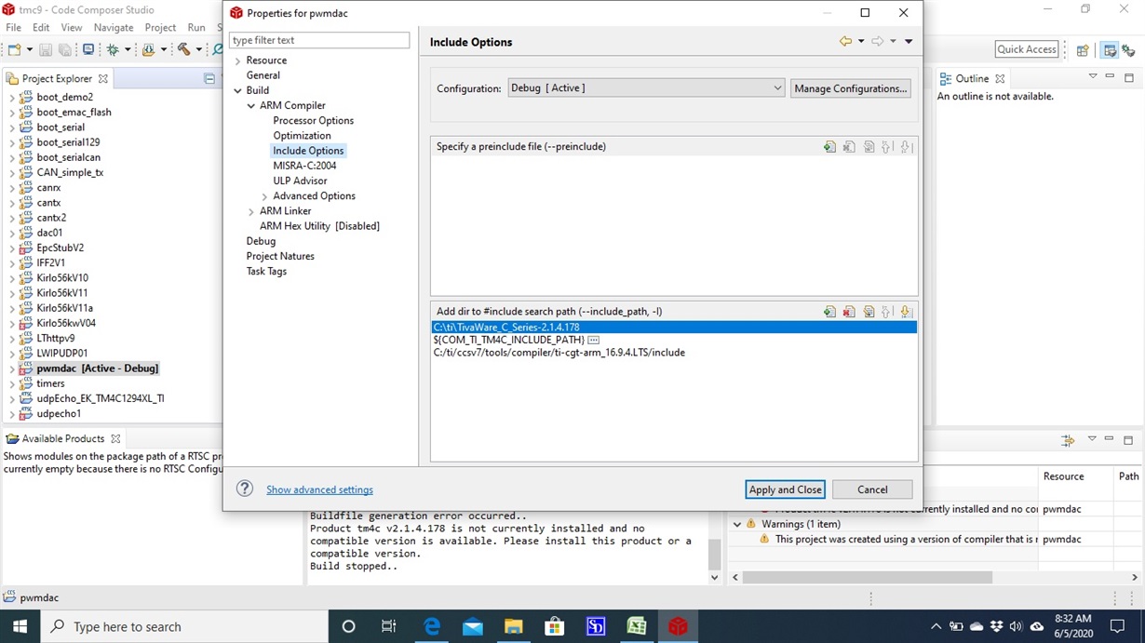Select the ${COM_TI_TM4C_INCLUDE_PATH} include entry

tap(508, 340)
